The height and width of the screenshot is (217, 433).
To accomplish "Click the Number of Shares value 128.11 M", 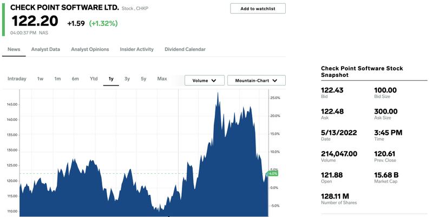I will tap(335, 196).
